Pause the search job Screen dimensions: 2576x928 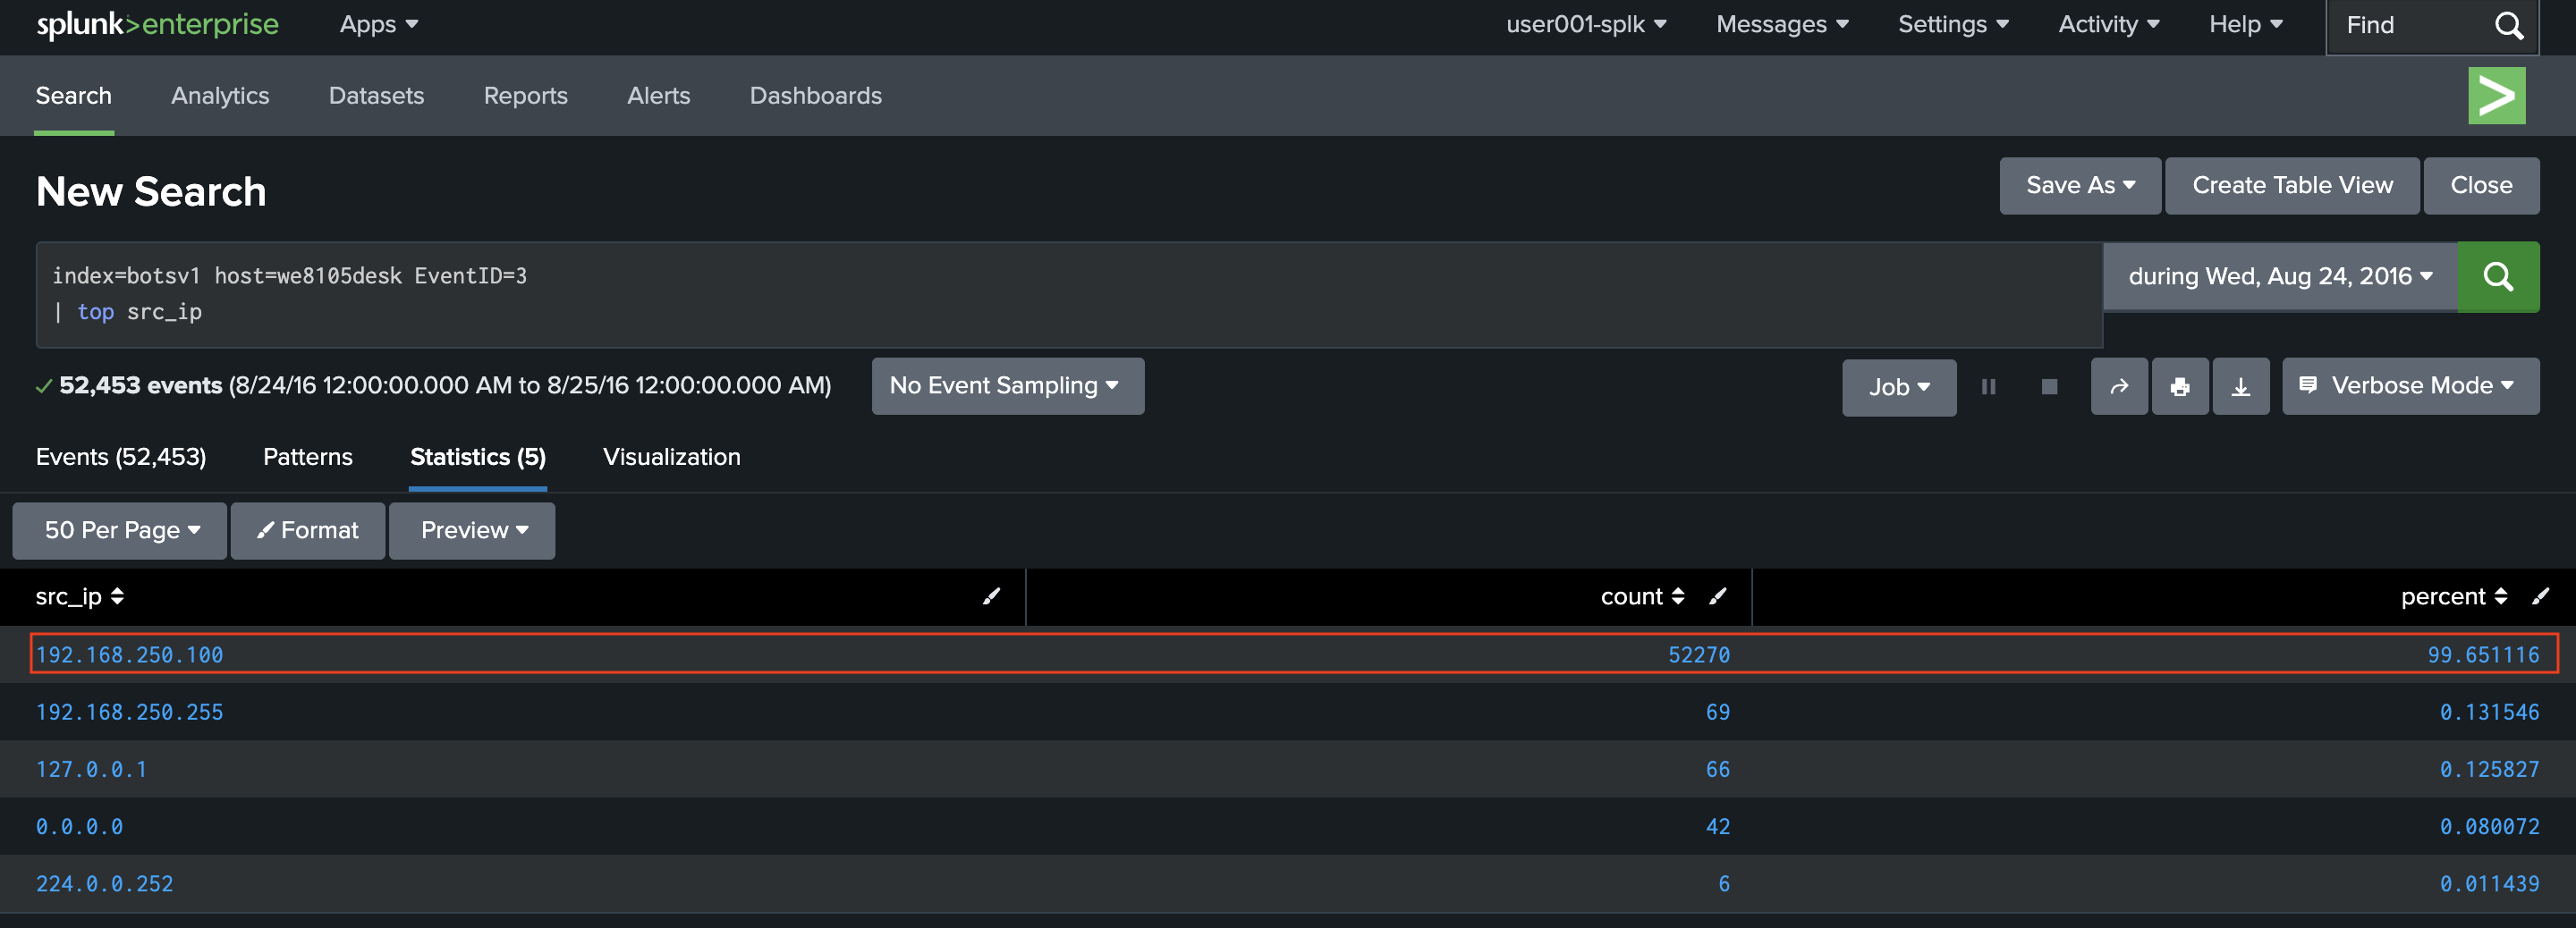[1988, 387]
